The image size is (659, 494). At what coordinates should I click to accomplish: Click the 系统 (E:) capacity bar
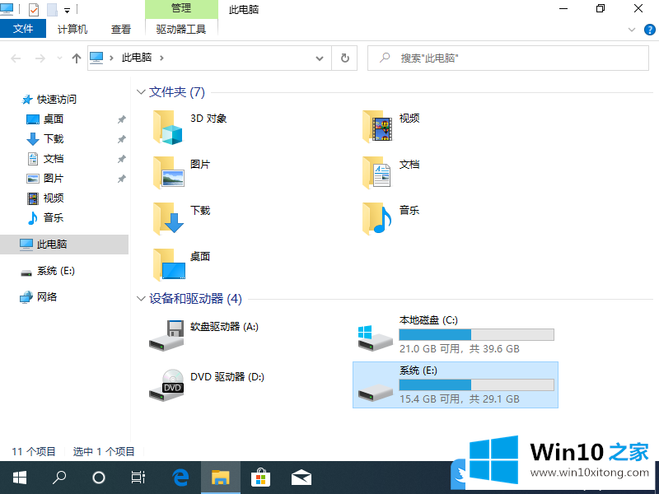pos(476,385)
